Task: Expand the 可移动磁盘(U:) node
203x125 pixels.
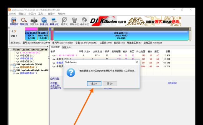Action: (x=14, y=67)
